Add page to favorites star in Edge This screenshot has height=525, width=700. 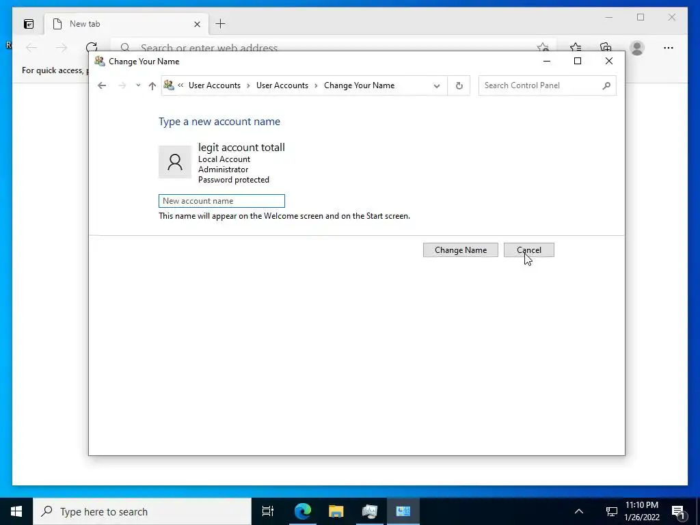tap(543, 47)
